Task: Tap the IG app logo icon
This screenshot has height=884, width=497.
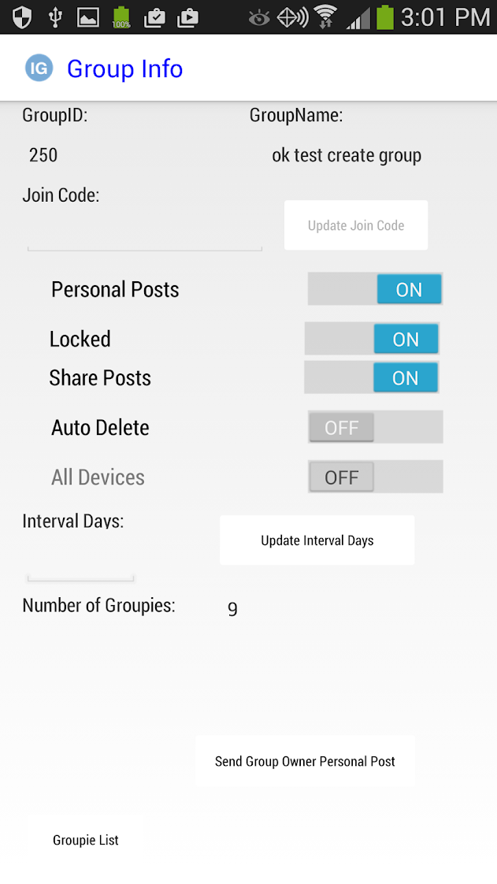Action: click(x=39, y=69)
